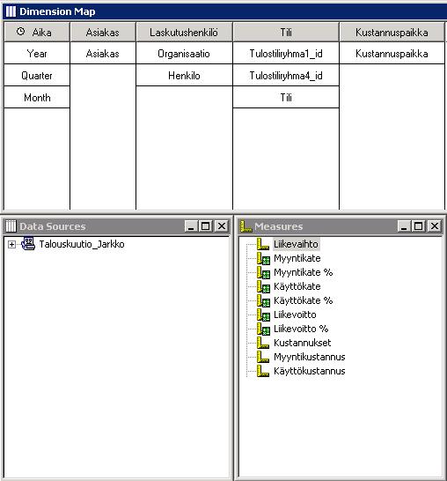Viewport: 447px width, 481px height.
Task: Select the Tili dimension column header
Action: 286,33
